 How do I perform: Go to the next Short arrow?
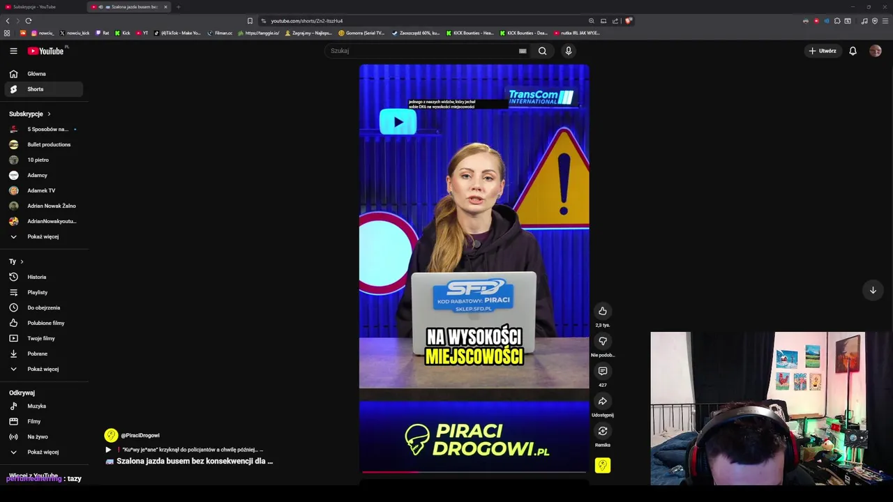[873, 290]
